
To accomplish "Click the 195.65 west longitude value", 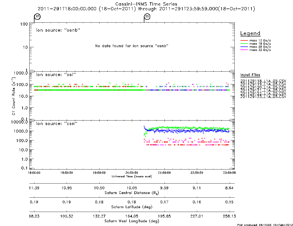I will click(164, 216).
